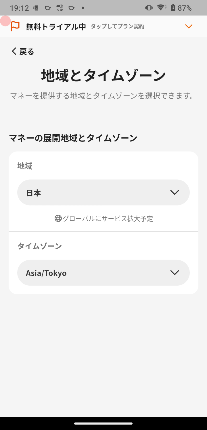
Task: Tap the 地域とタイムゾーン page heading
Action: click(x=103, y=76)
